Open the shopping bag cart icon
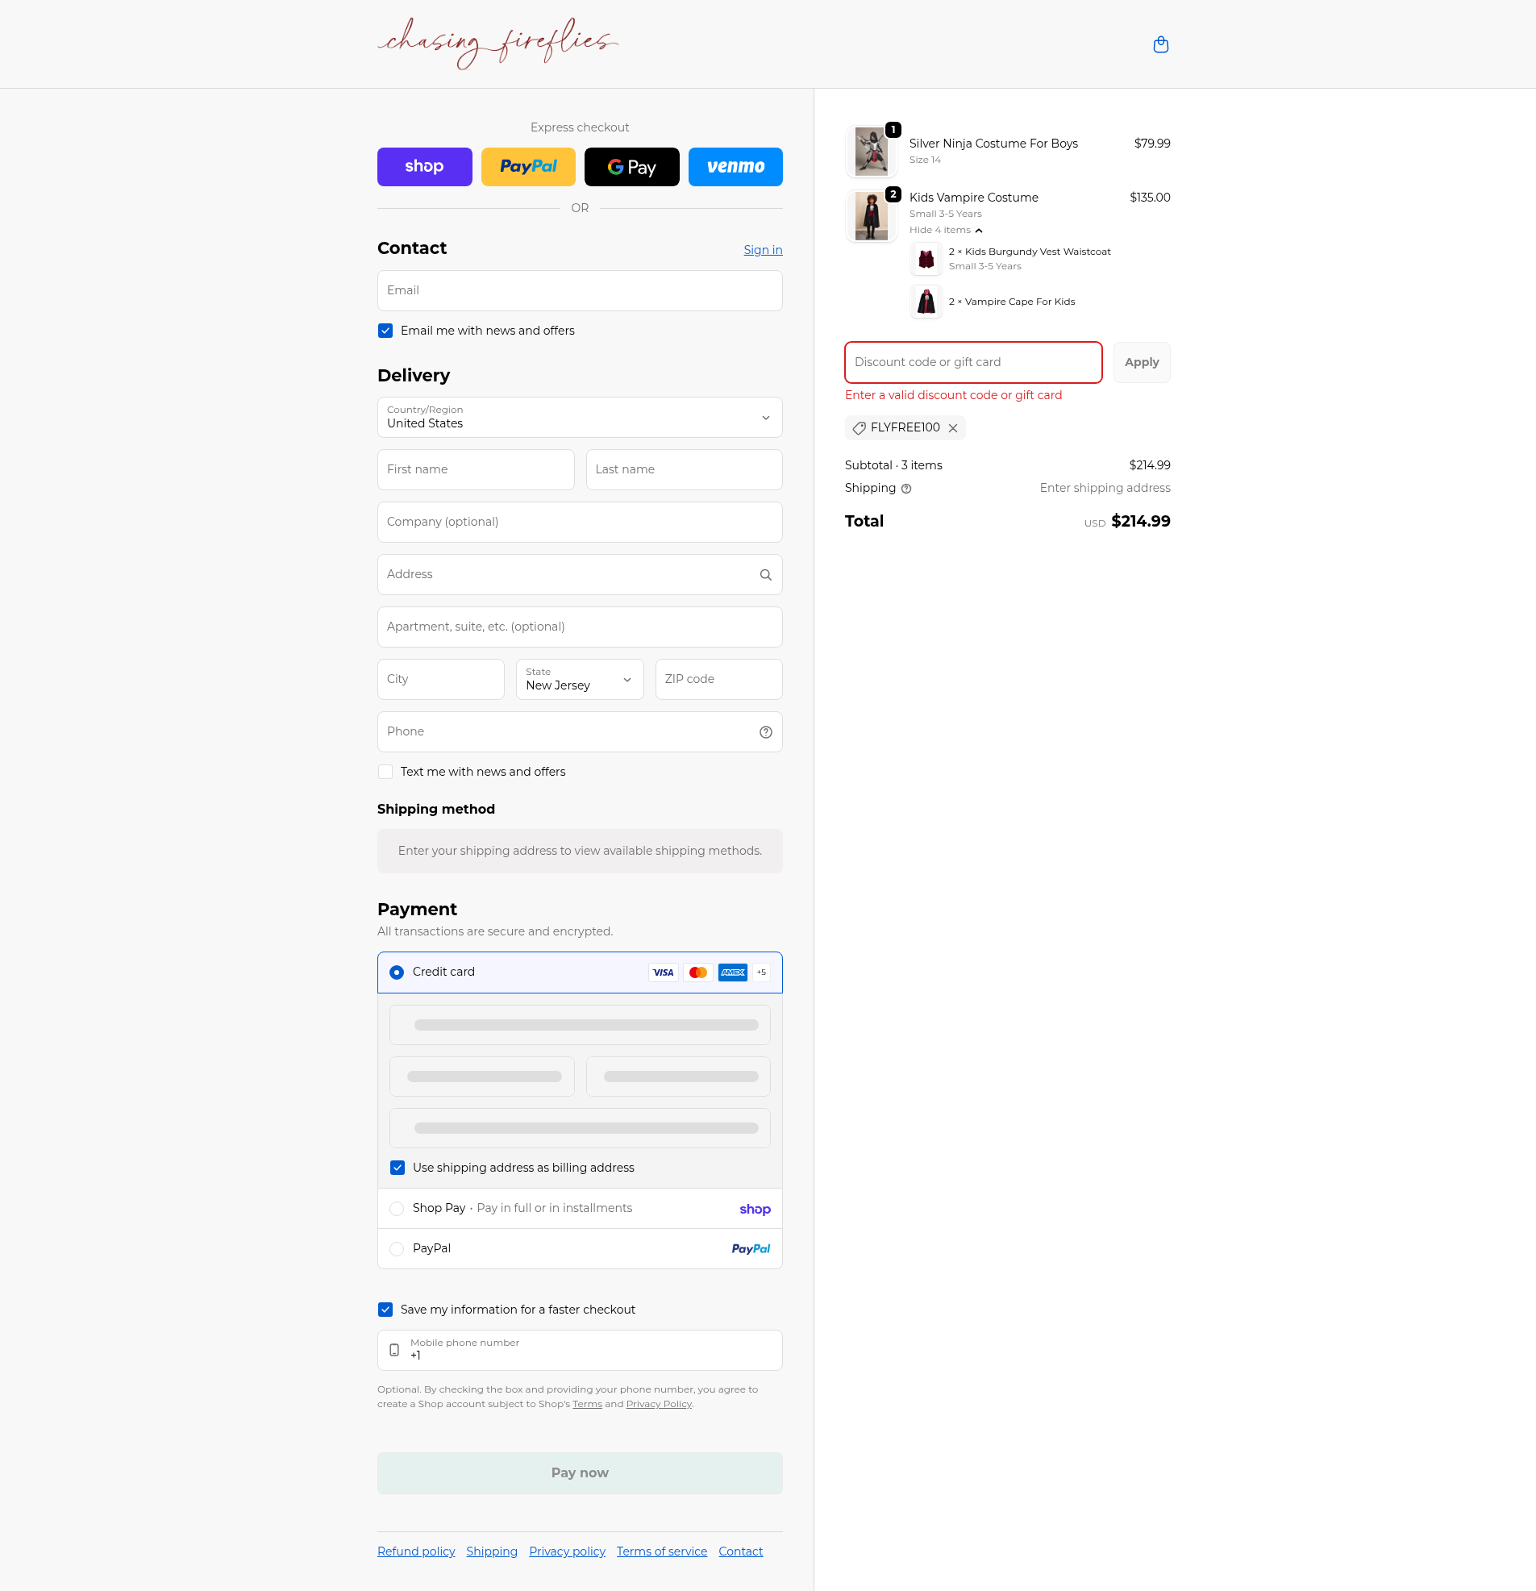Viewport: 1536px width, 1591px height. pos(1160,44)
